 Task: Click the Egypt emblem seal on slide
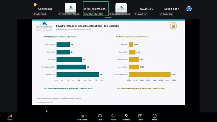[173, 26]
